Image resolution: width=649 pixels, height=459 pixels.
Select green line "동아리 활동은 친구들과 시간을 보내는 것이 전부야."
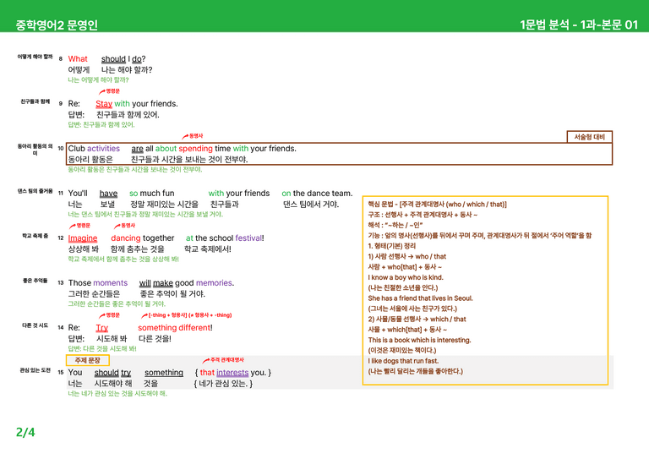pos(135,169)
